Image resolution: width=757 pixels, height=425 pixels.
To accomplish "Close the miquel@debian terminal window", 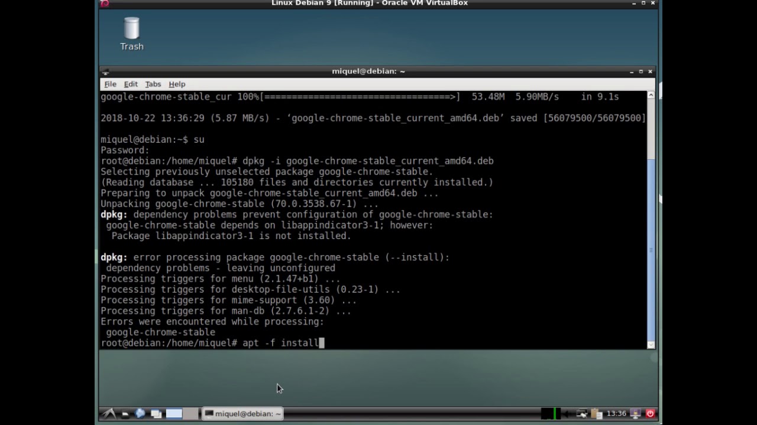I will [x=650, y=71].
